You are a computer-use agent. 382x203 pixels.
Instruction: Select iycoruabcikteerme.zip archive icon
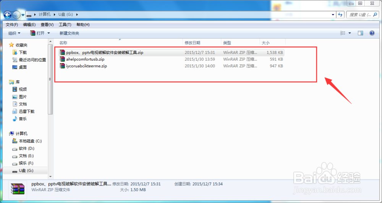point(62,66)
